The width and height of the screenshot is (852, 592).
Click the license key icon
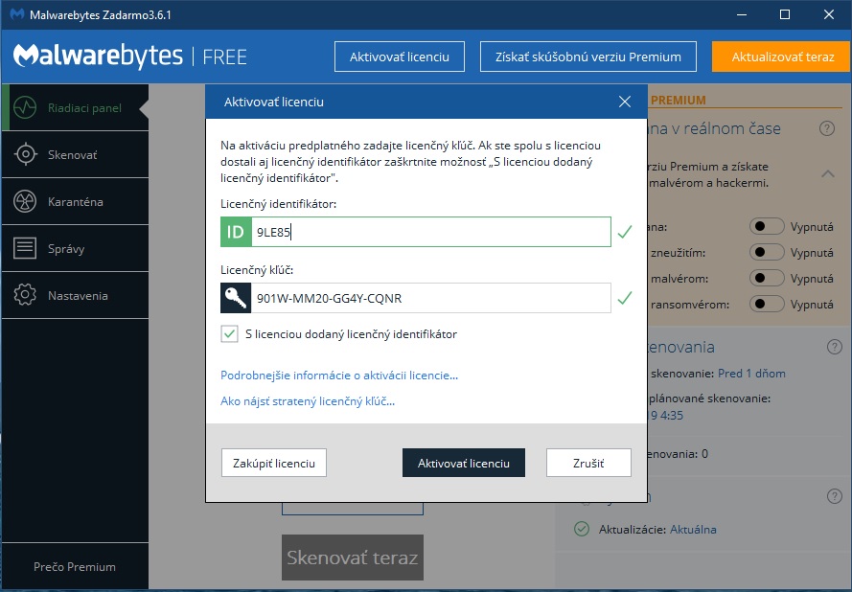[236, 298]
